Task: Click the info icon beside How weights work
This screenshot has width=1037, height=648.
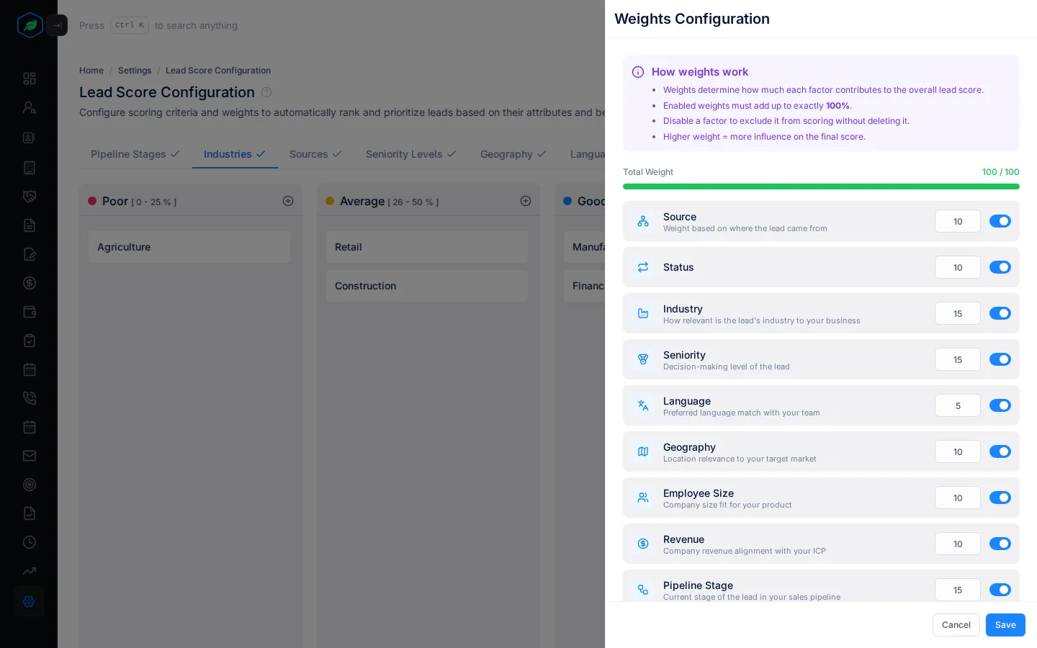Action: pos(638,72)
